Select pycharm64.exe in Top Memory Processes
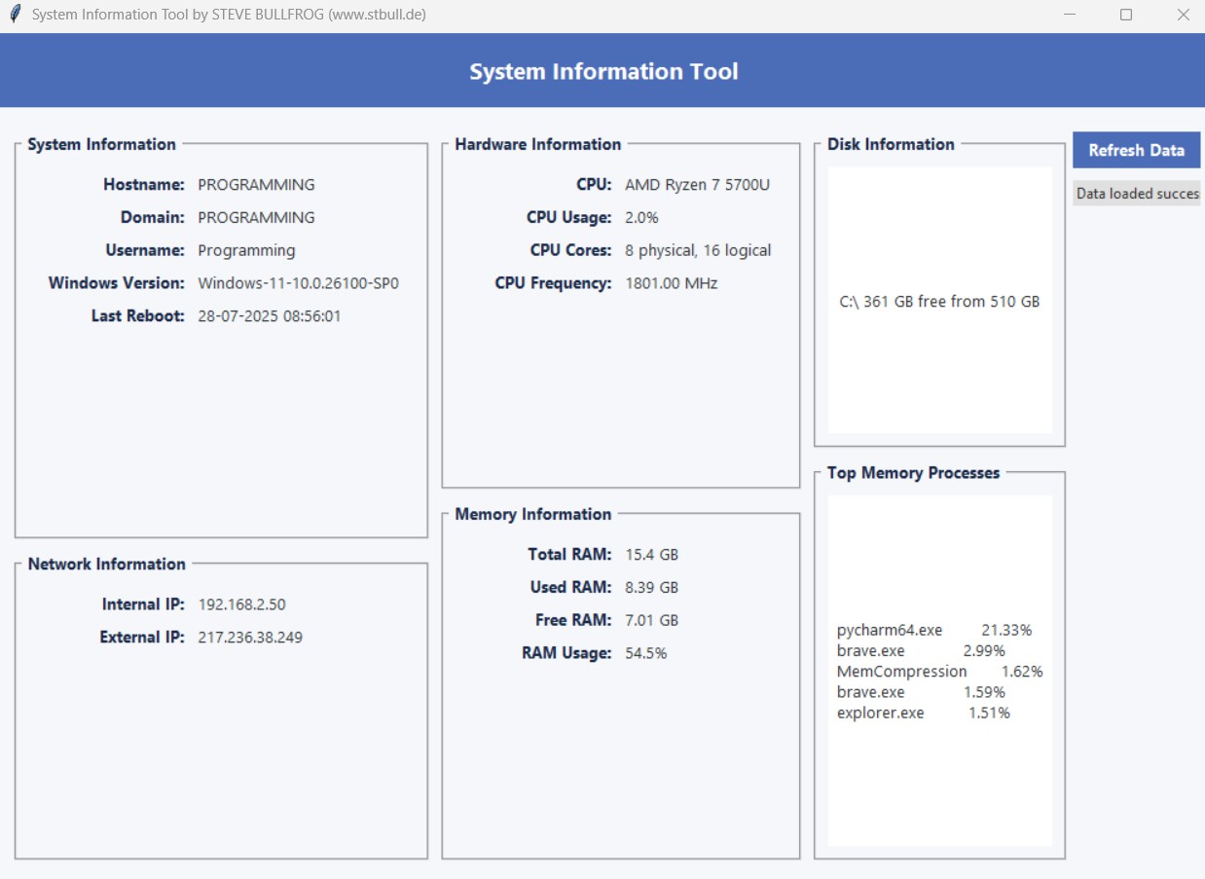The width and height of the screenshot is (1205, 879). point(889,630)
